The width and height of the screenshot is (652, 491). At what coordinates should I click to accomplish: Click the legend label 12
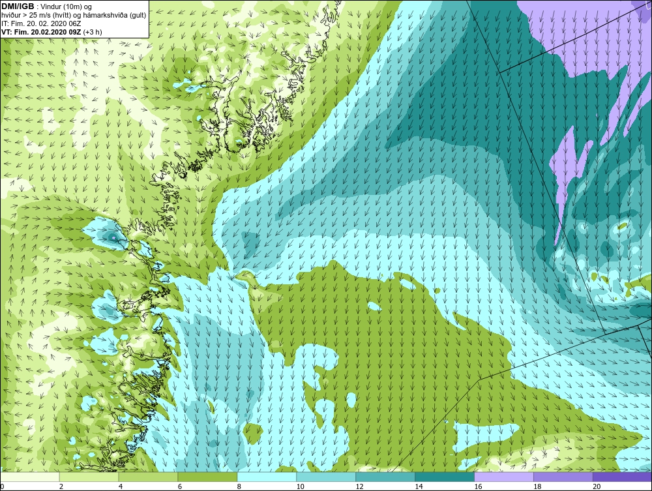coord(359,486)
